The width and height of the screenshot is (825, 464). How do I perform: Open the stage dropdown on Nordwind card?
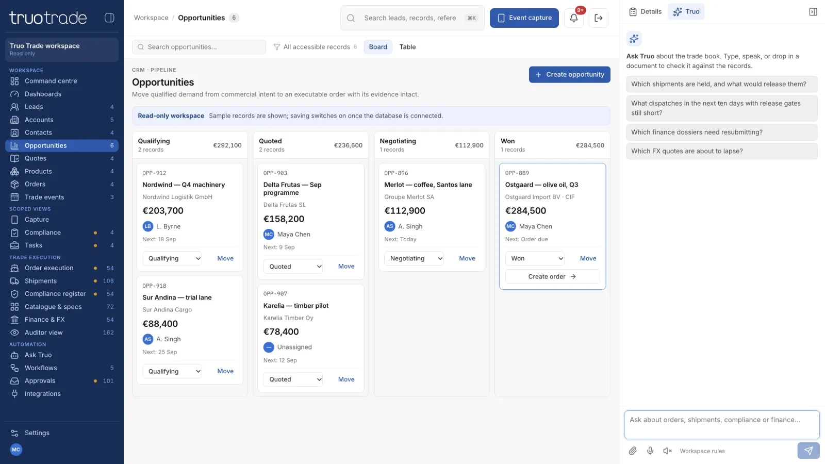pyautogui.click(x=172, y=259)
